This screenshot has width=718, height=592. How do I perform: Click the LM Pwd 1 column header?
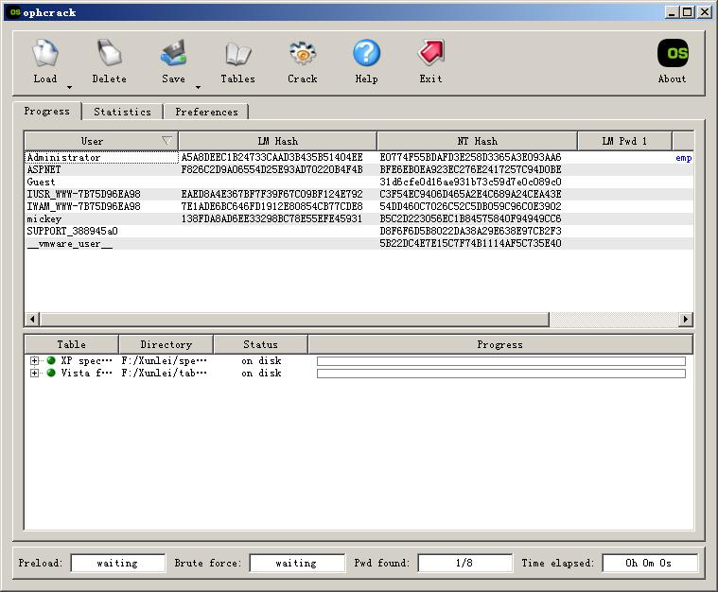624,141
